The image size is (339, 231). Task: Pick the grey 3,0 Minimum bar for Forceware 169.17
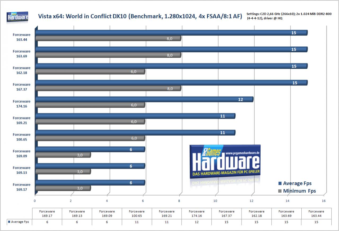pyautogui.click(x=63, y=188)
